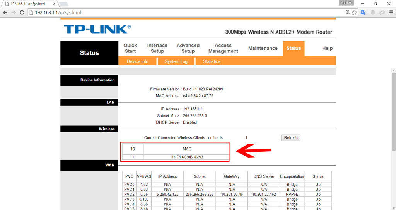
Task: Select the Device Info submenu
Action: [137, 61]
